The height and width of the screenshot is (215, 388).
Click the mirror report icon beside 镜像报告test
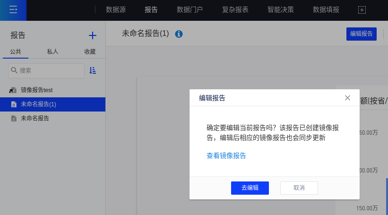tap(13, 90)
